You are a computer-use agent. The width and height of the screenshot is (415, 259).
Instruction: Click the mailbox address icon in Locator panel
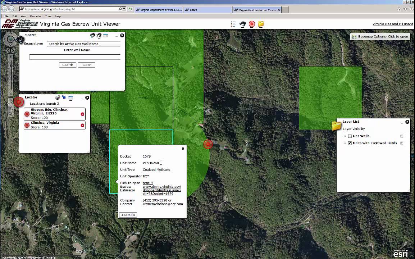[x=58, y=97]
